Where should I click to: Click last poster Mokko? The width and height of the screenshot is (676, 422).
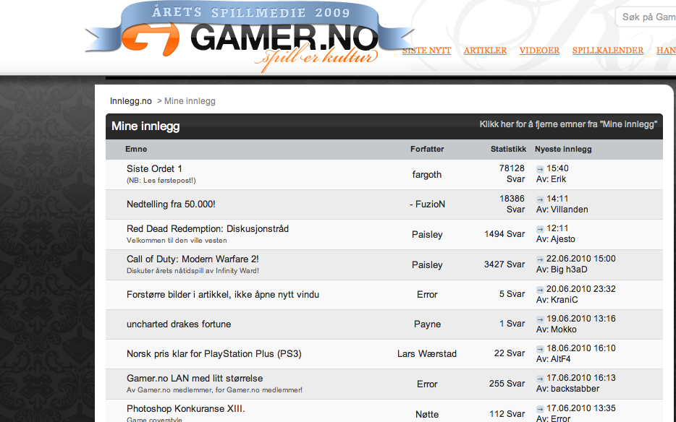[563, 330]
